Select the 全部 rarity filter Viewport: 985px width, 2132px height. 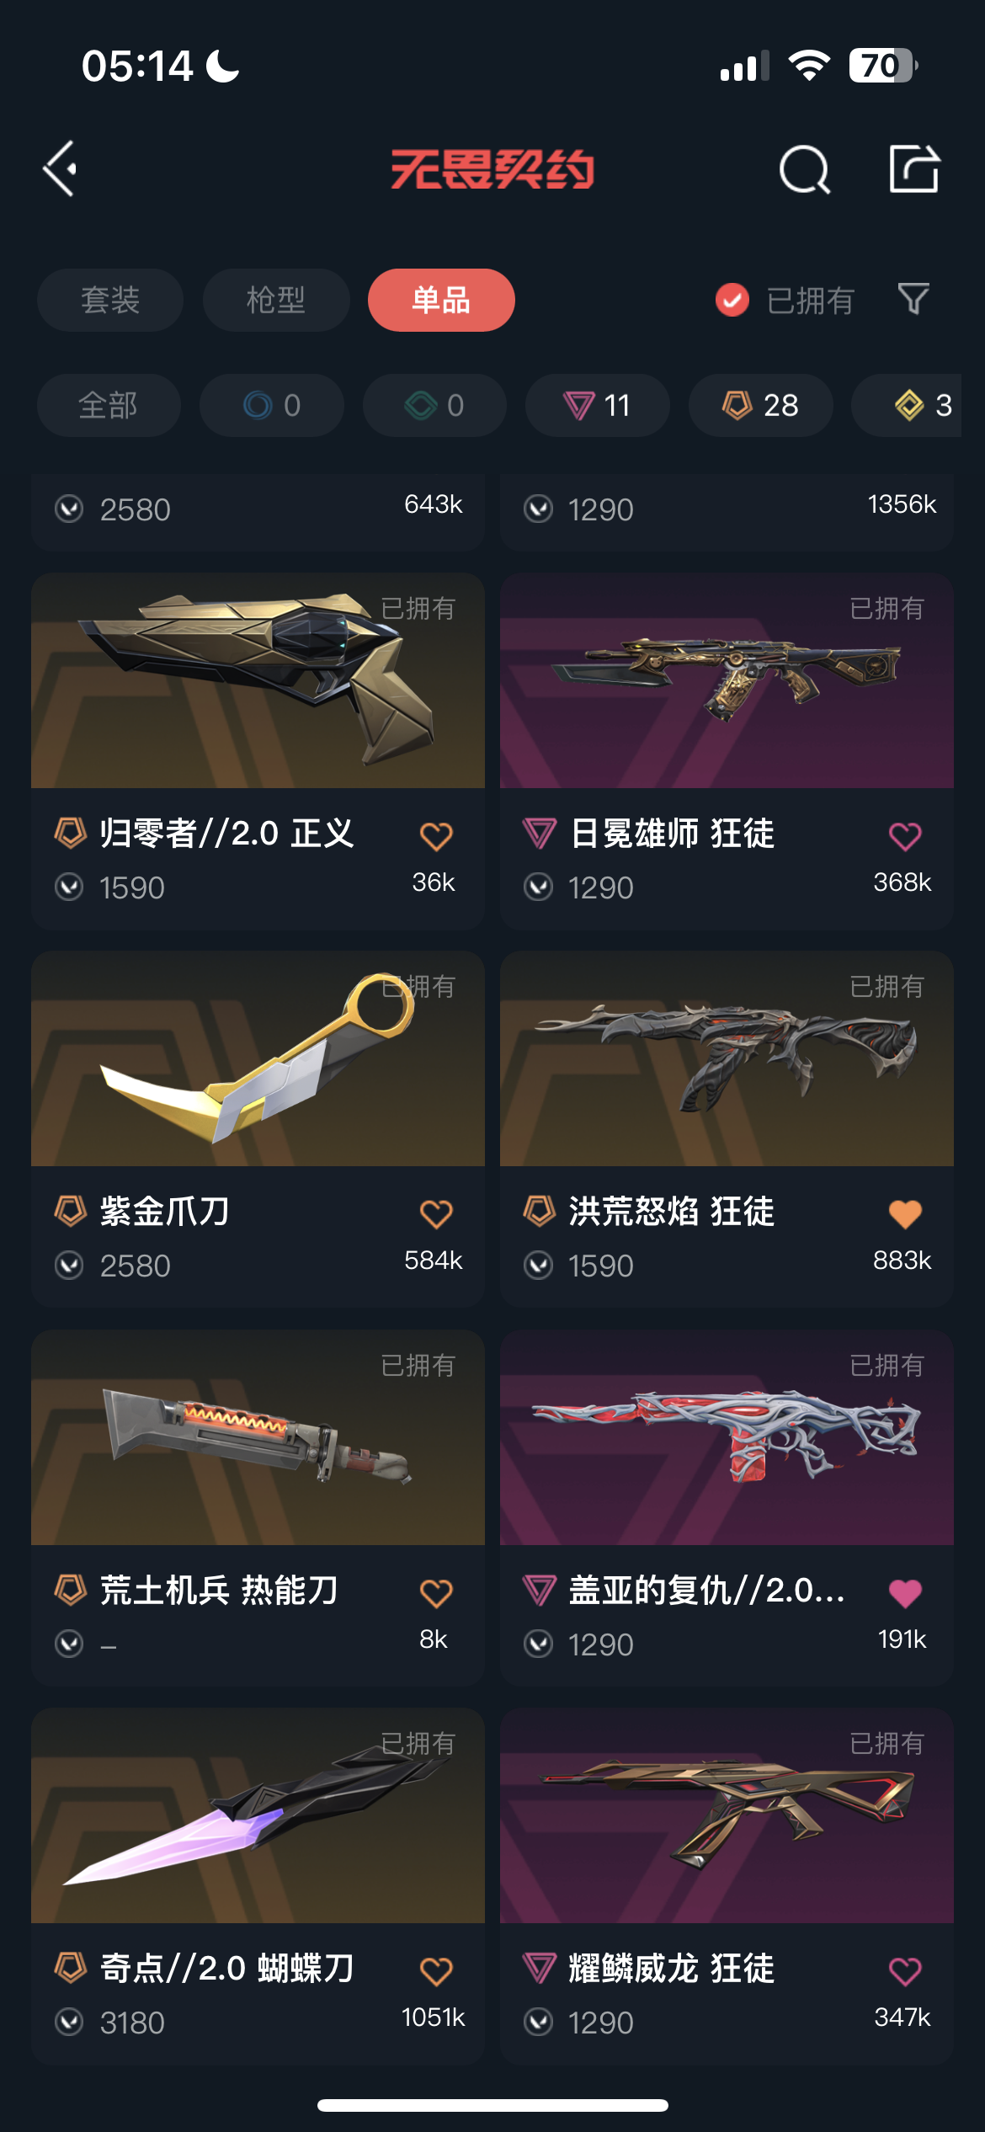point(109,405)
